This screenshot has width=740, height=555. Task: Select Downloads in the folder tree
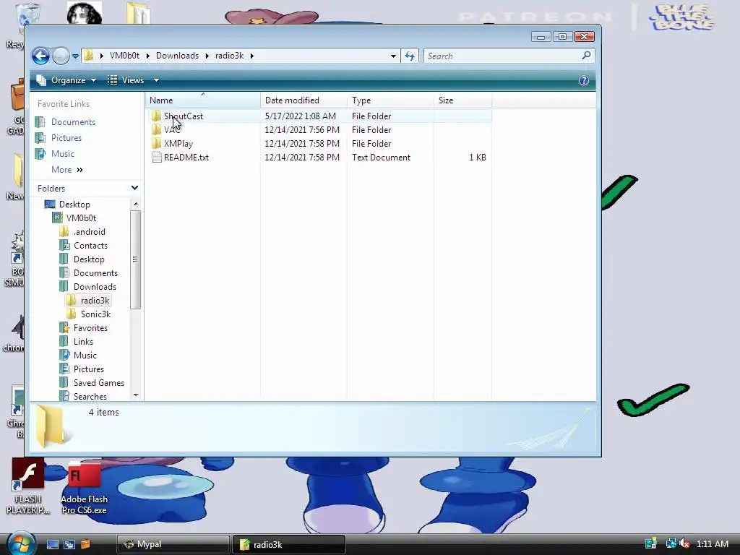point(95,286)
